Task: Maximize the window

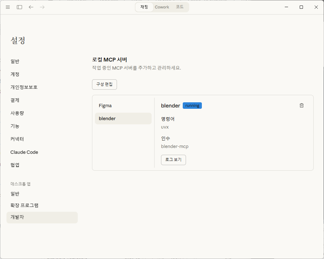Action: (301, 7)
